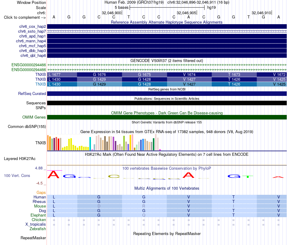Viewport: 287px width, 245px height.
Task: Select the Human alignment row label
Action: (40, 197)
